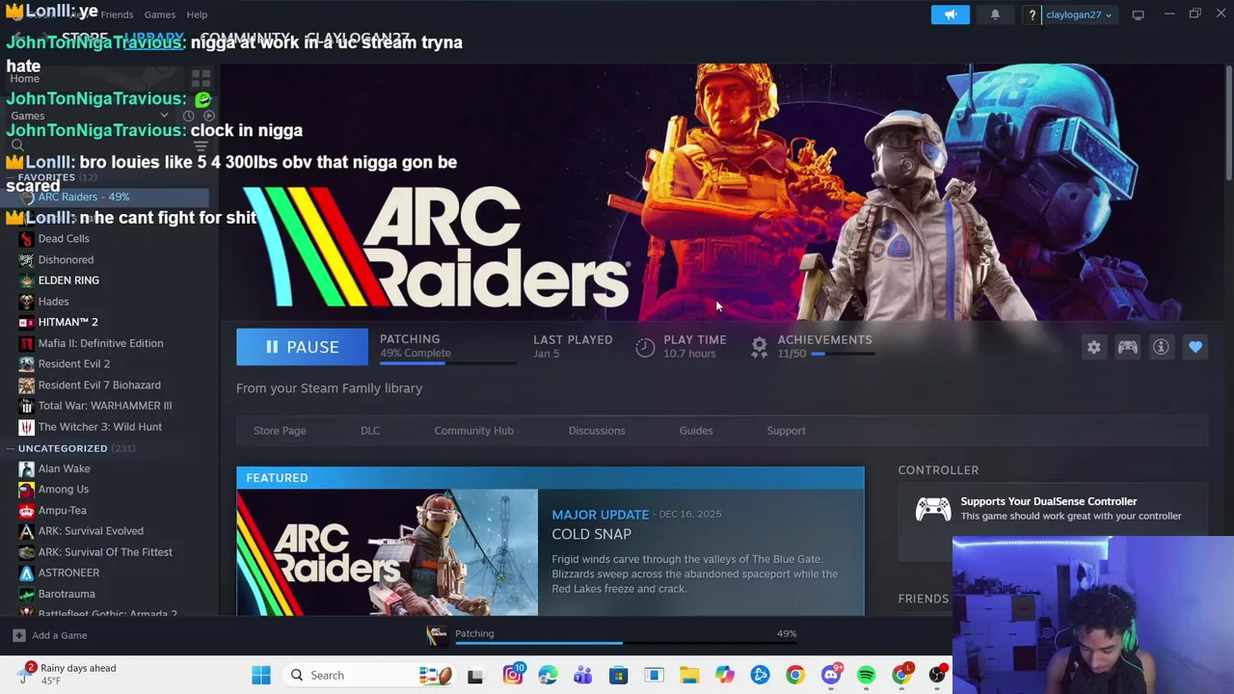Click the library search magnifier
The height and width of the screenshot is (694, 1234).
(17, 146)
